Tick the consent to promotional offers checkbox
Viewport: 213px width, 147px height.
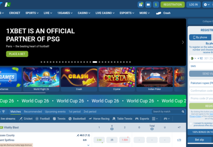(191, 124)
